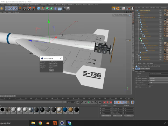
Task: Click Render to Picture Viewer icon
Action: [x=29, y=8]
